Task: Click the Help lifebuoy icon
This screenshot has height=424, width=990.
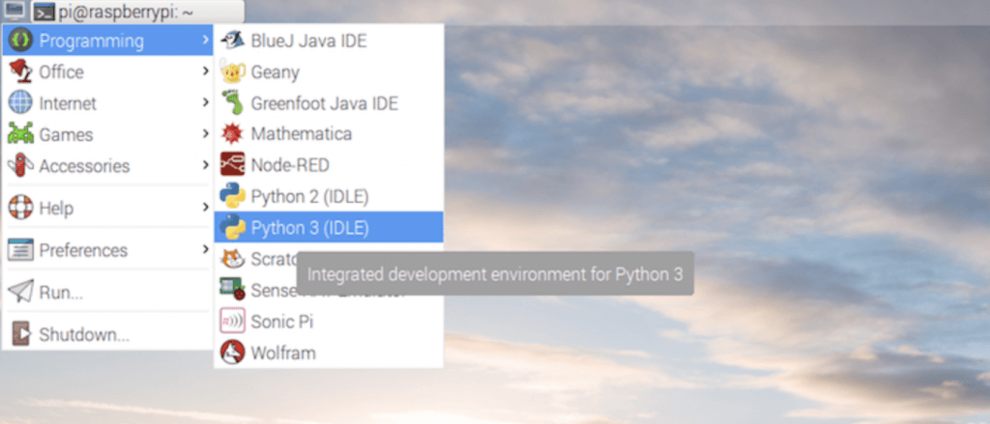Action: point(20,208)
